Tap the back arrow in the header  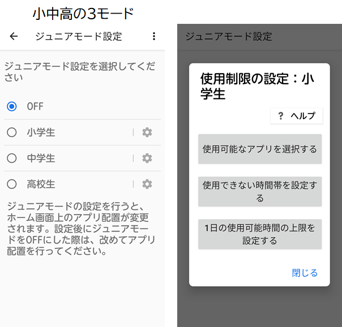click(x=14, y=36)
